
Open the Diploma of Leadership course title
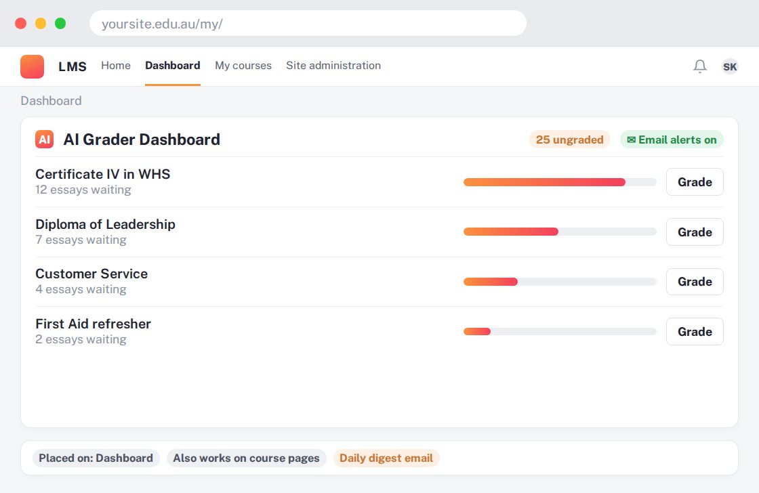(106, 224)
